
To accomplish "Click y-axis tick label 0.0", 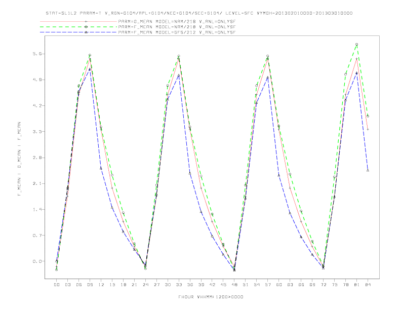I will (x=37, y=261).
